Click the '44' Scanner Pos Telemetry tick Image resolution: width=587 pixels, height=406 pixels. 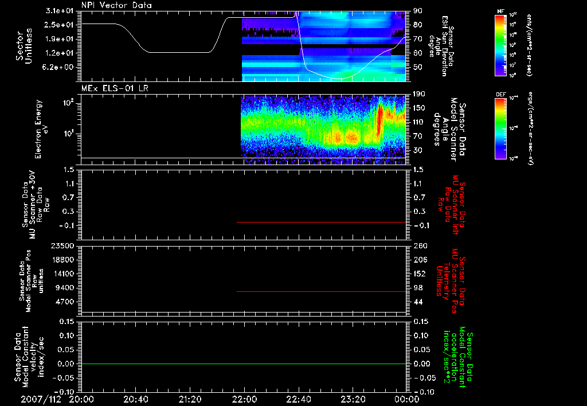click(418, 302)
